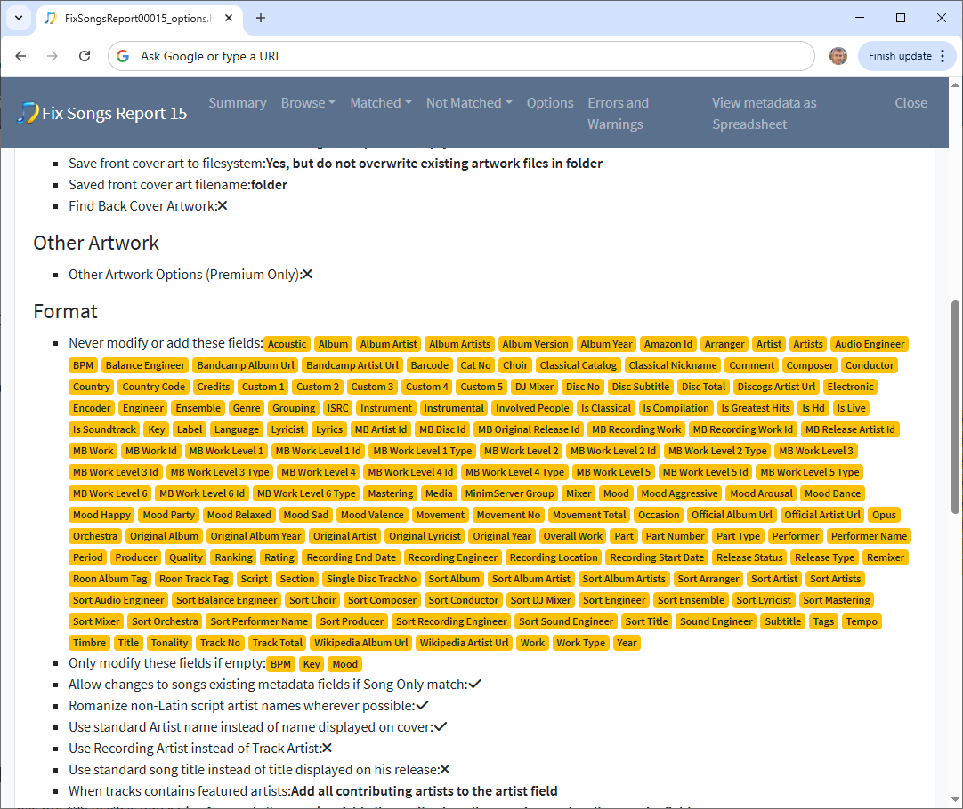Viewport: 963px width, 809px height.
Task: Click the checkmark beside Romanize non-Latin artist names
Action: [423, 706]
